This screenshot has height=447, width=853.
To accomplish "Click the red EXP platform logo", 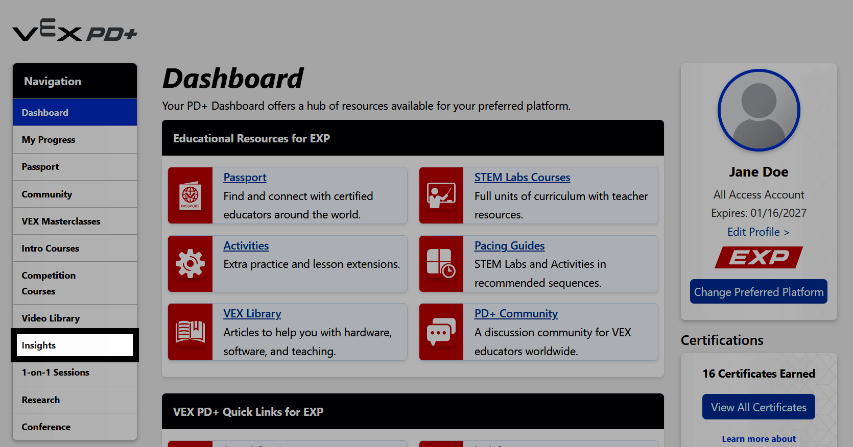I will tap(759, 257).
